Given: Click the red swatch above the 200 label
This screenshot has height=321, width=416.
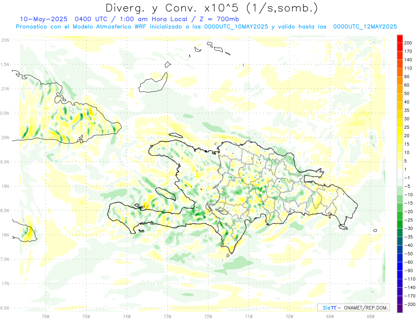Looking at the screenshot, I should tap(400, 39).
